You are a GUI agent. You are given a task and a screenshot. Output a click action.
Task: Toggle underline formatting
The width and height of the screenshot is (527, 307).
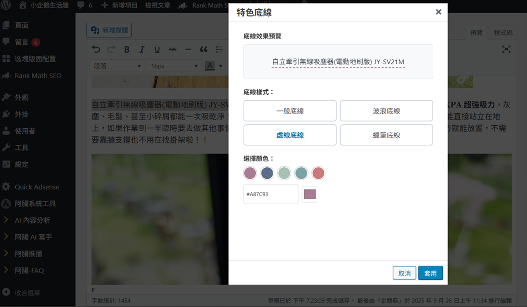click(157, 49)
